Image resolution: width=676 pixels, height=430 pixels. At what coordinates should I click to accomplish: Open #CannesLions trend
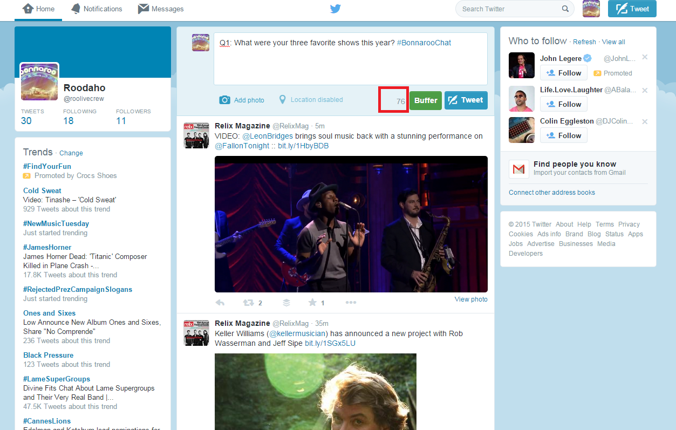click(47, 421)
